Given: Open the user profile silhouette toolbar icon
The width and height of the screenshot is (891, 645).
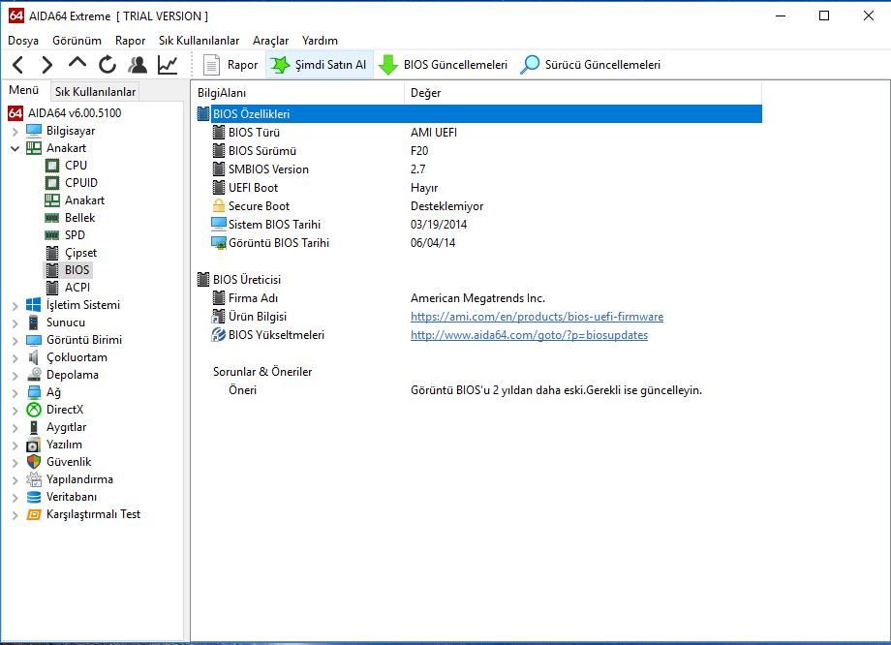Looking at the screenshot, I should point(138,65).
